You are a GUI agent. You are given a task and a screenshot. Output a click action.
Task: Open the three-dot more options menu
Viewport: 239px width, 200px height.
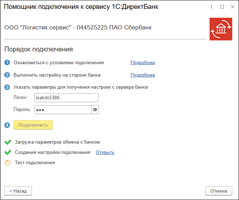[211, 7]
